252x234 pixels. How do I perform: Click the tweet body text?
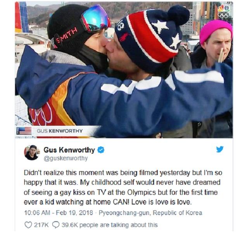coord(123,187)
